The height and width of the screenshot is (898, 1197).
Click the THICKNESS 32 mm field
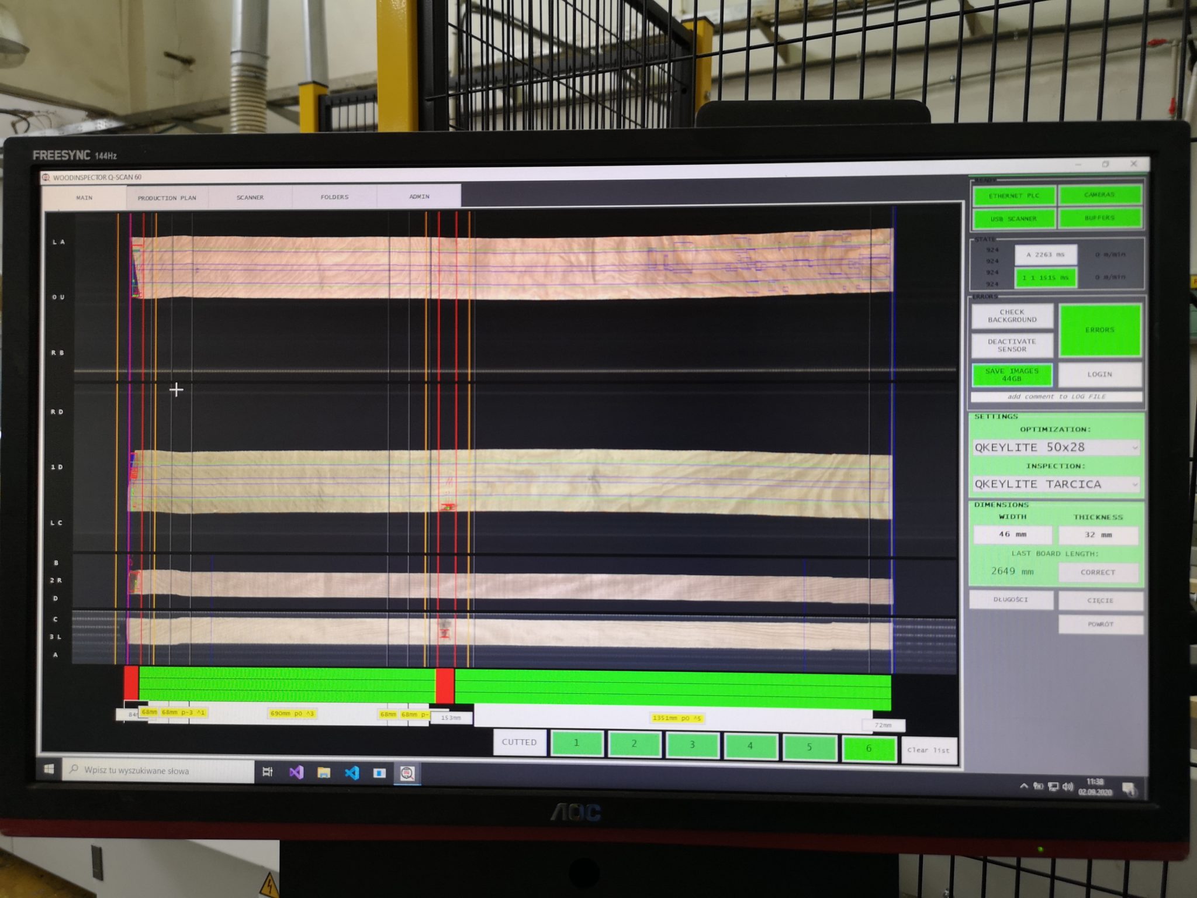(x=1098, y=535)
